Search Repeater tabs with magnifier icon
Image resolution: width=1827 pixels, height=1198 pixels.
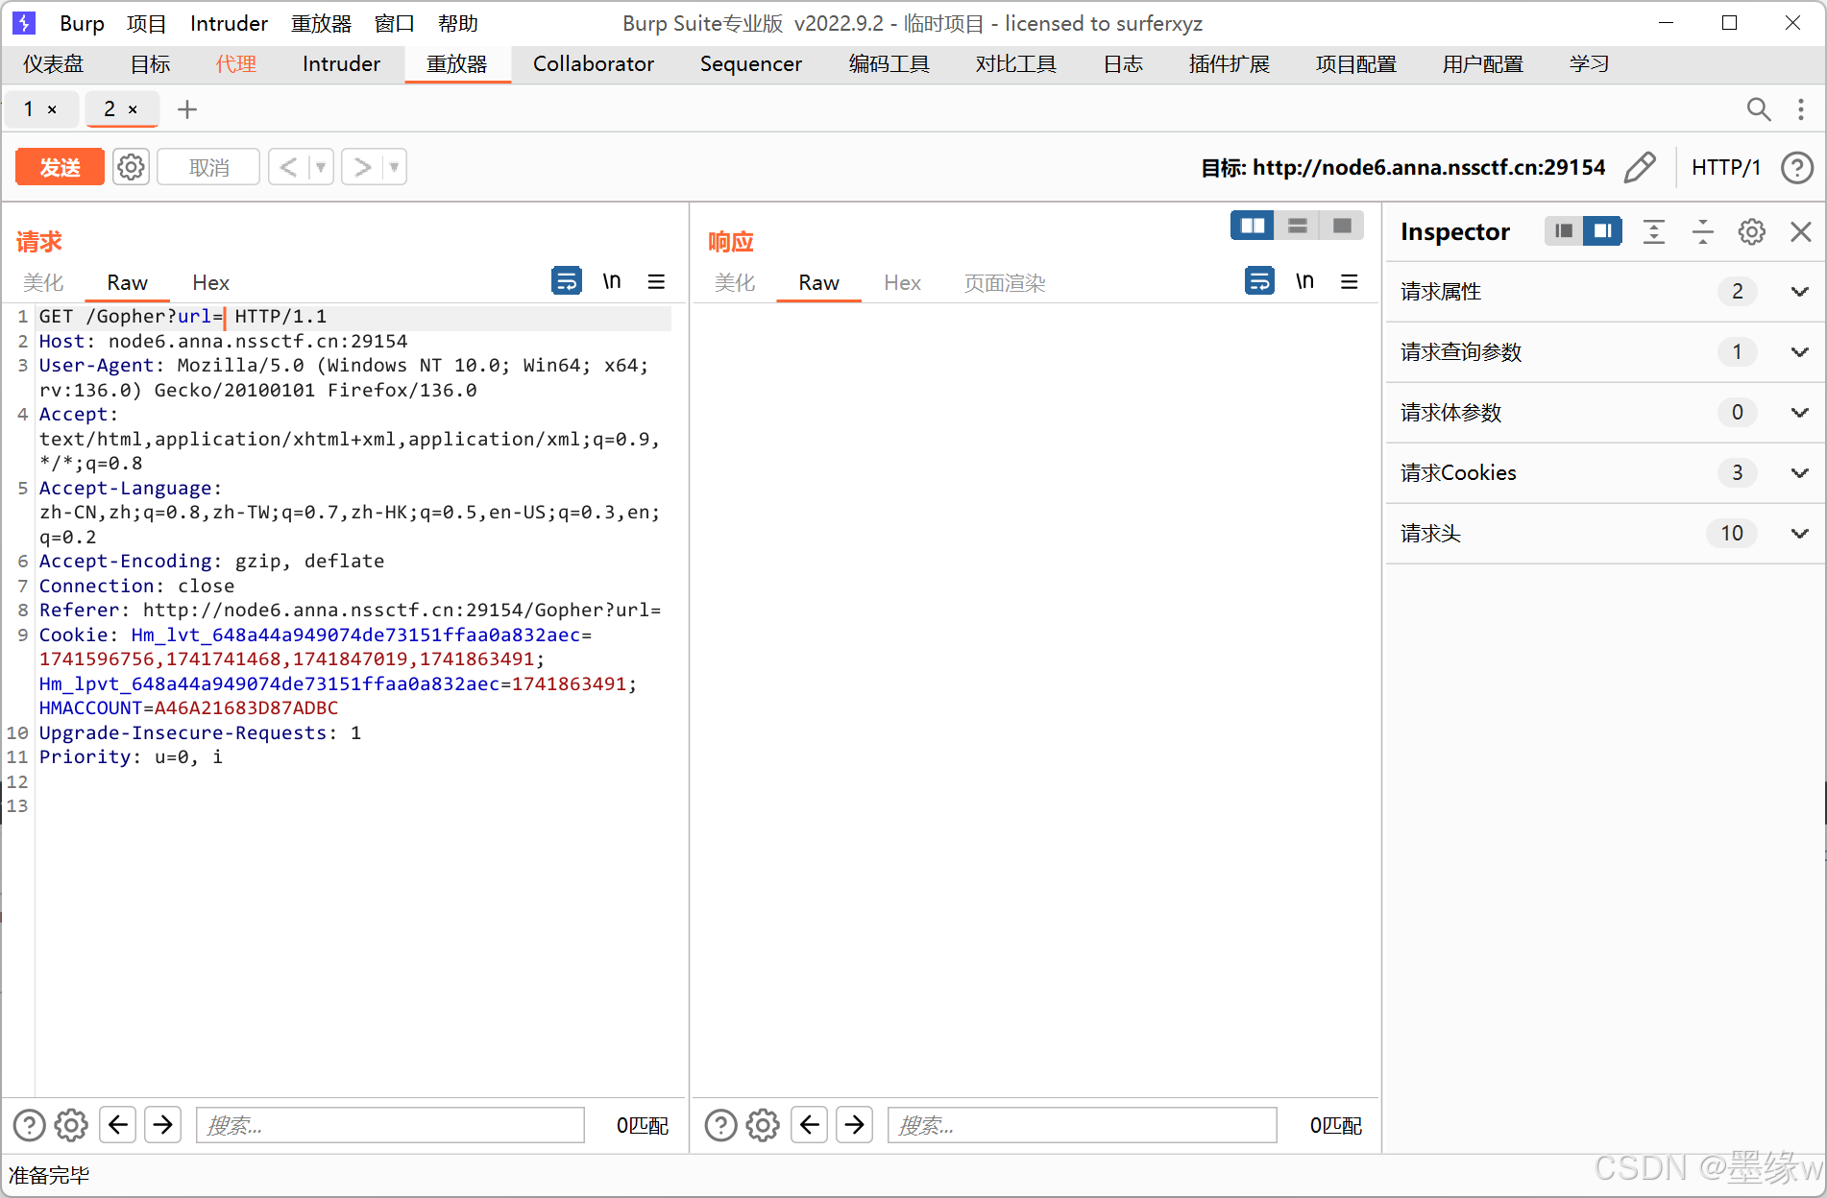(1758, 109)
